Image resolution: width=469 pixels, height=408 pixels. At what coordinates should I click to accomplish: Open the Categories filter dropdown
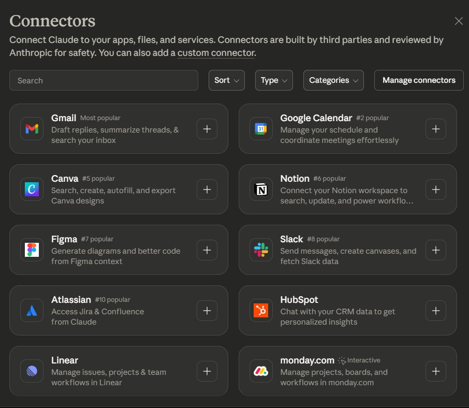(x=333, y=80)
